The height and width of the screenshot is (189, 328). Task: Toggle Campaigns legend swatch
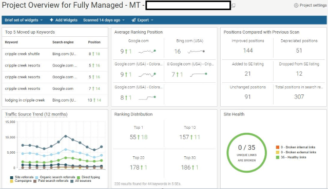click(12, 181)
